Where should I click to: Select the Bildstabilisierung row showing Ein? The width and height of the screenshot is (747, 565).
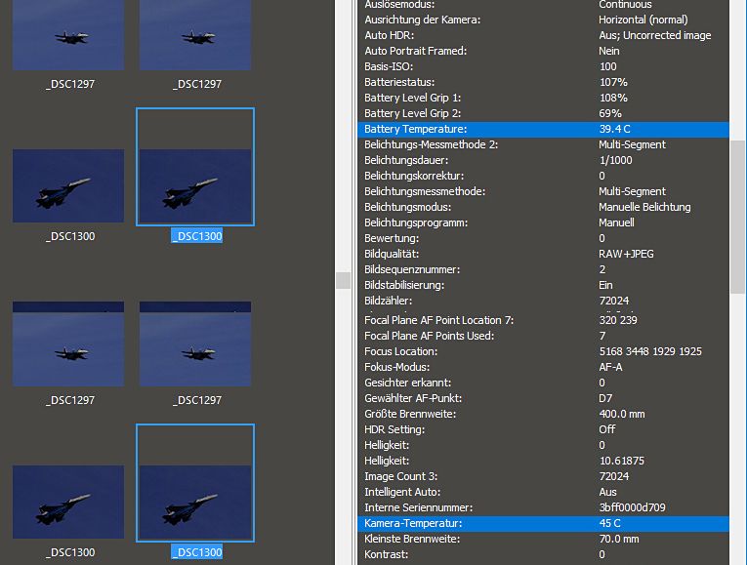(x=543, y=285)
